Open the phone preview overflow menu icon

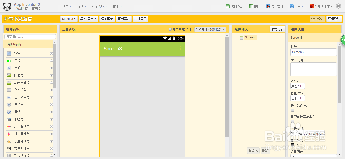180,48
